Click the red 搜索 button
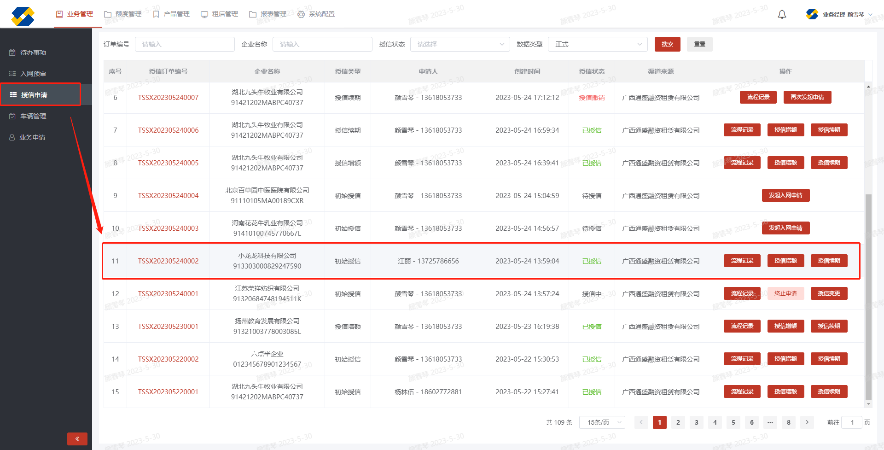The height and width of the screenshot is (450, 884). 667,44
